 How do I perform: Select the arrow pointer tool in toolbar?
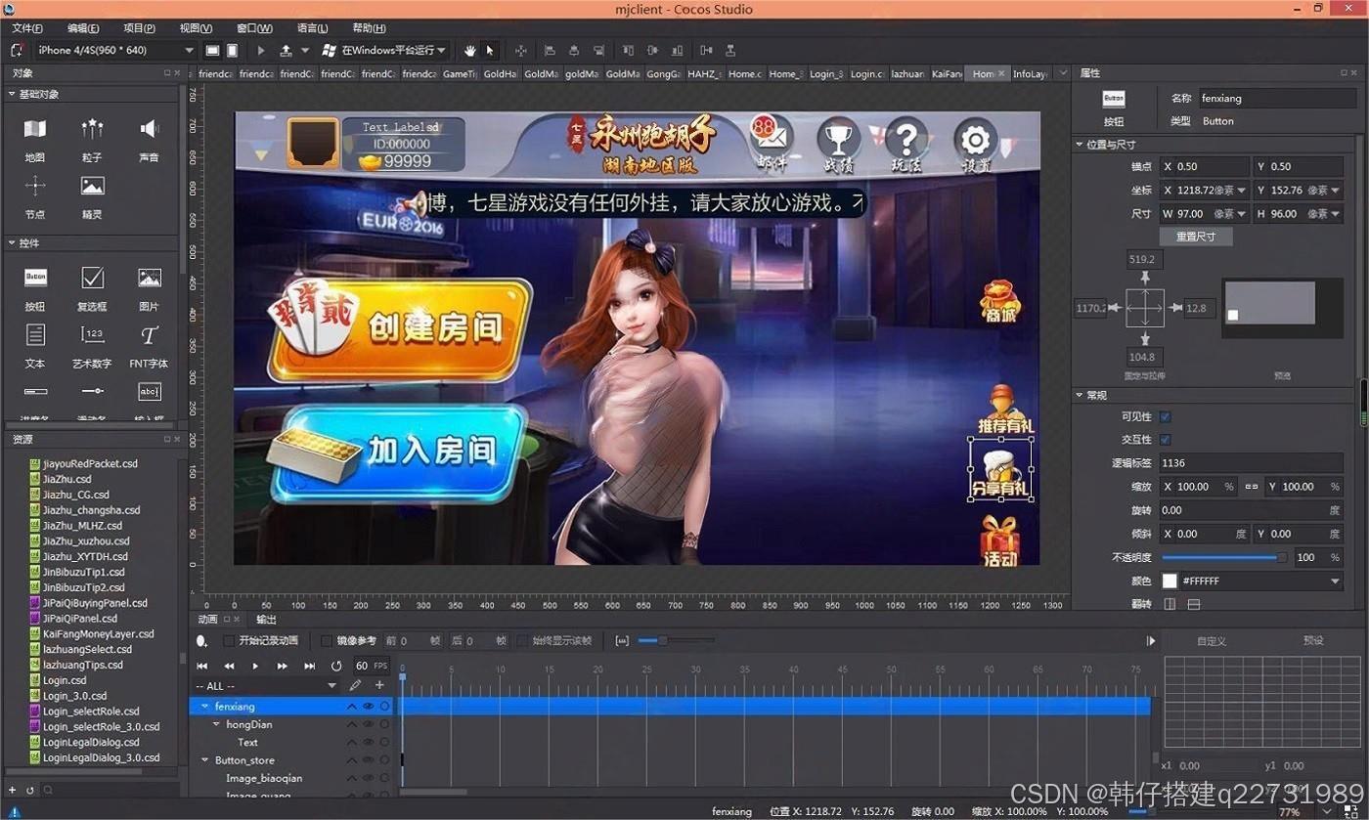(491, 50)
